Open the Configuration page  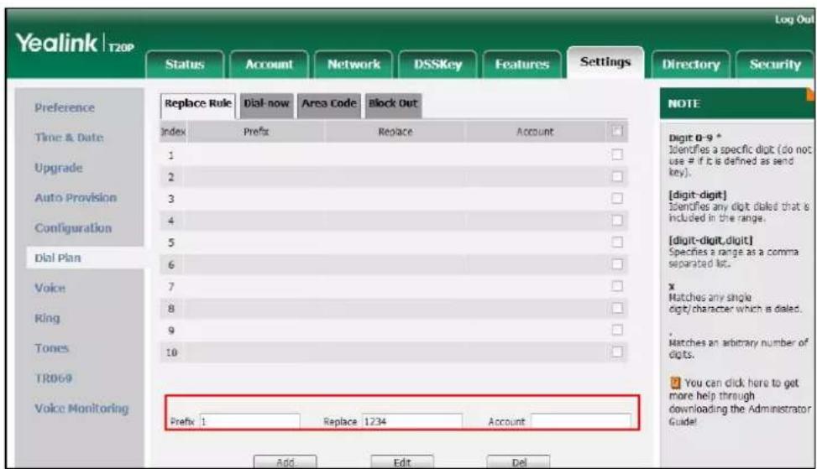[73, 228]
